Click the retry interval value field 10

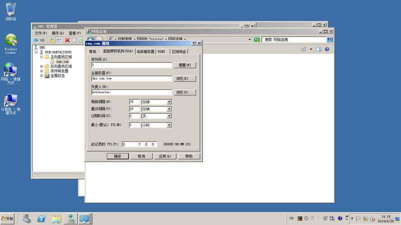click(x=134, y=109)
